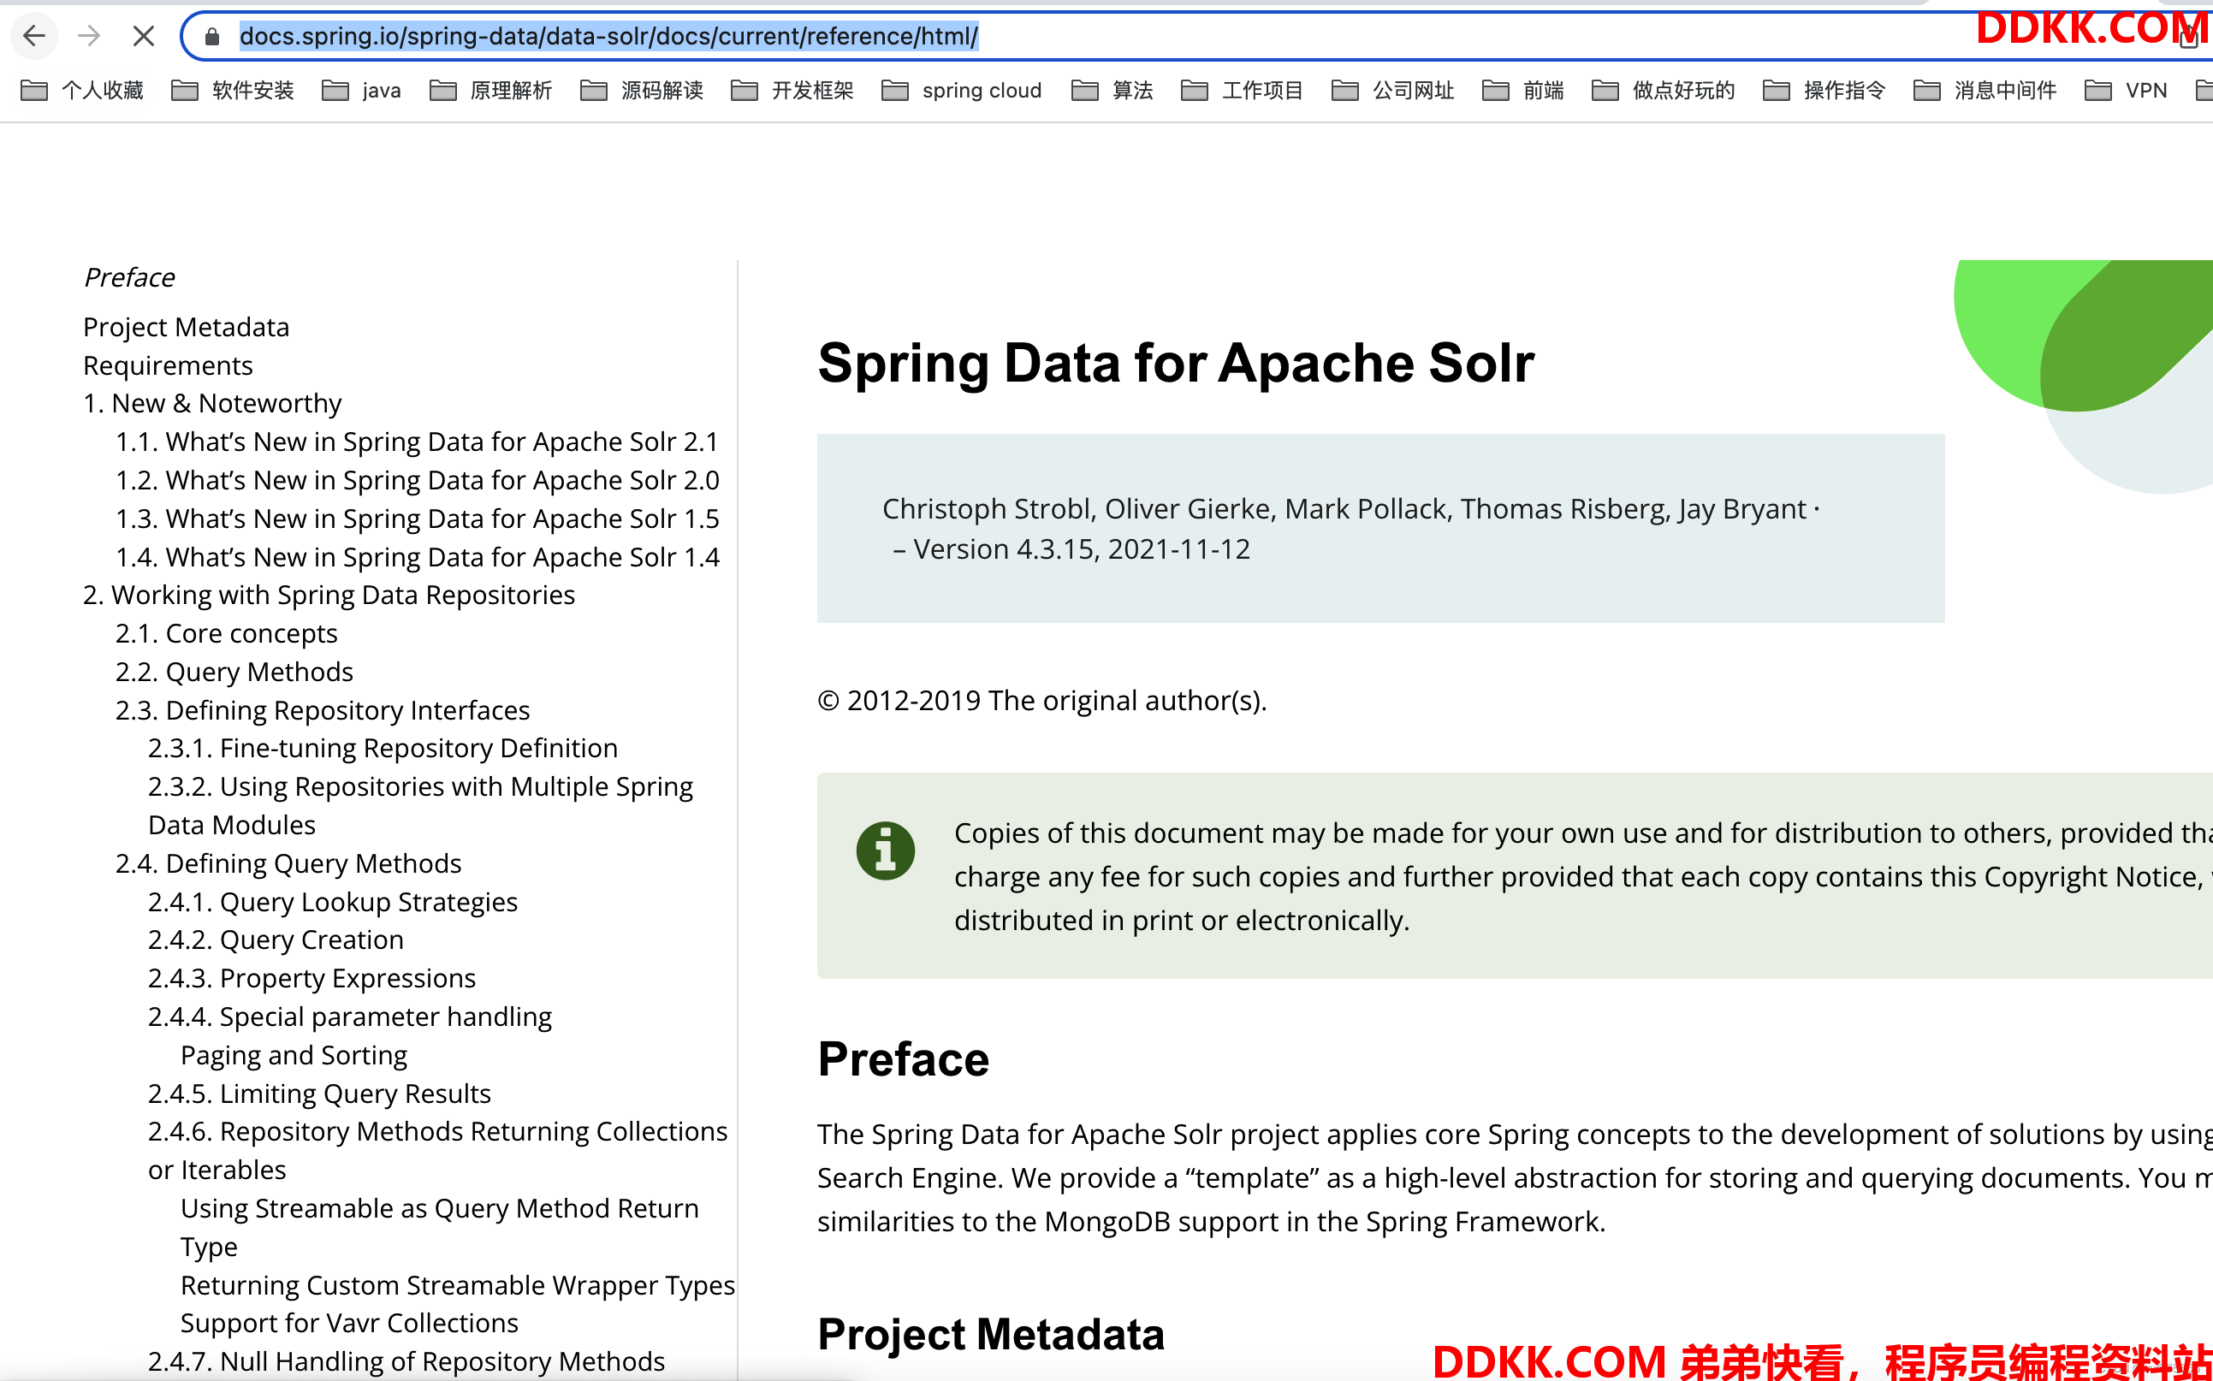The height and width of the screenshot is (1381, 2213).
Task: Open the 原理解析 bookmark folder
Action: (491, 91)
